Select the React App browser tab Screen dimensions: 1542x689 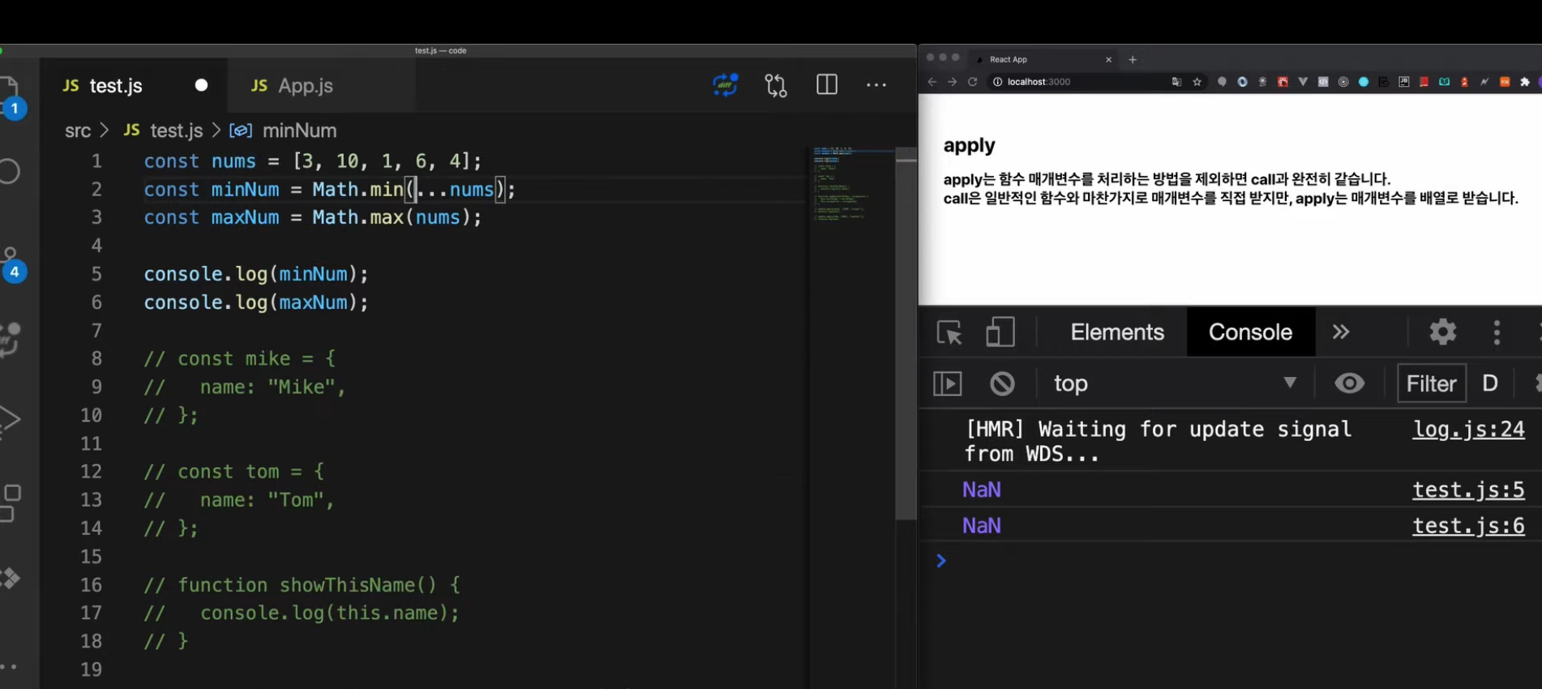click(x=1042, y=59)
